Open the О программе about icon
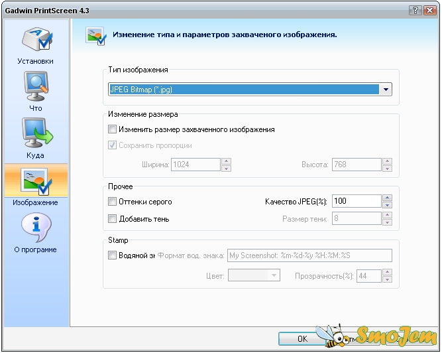Image resolution: width=442 pixels, height=353 pixels. click(36, 228)
